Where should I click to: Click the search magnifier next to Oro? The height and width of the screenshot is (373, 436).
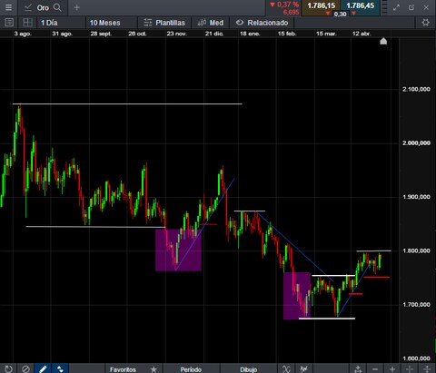coord(57,7)
